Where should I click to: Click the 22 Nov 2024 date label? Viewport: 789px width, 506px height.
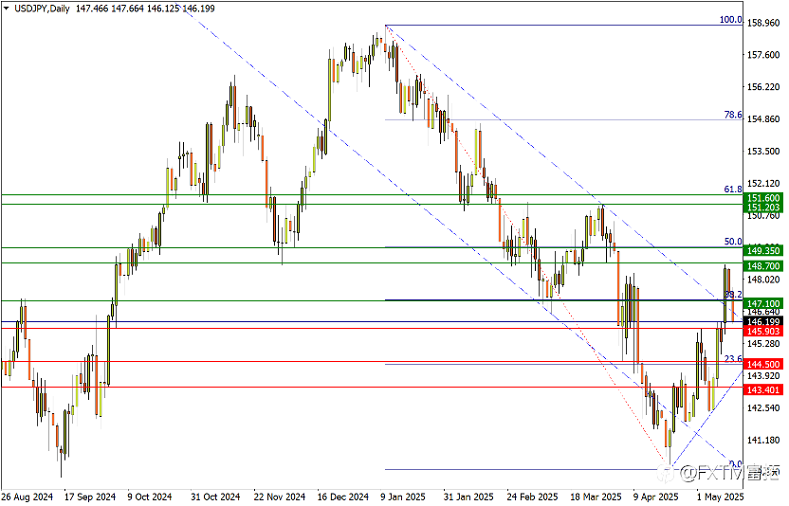pos(279,497)
